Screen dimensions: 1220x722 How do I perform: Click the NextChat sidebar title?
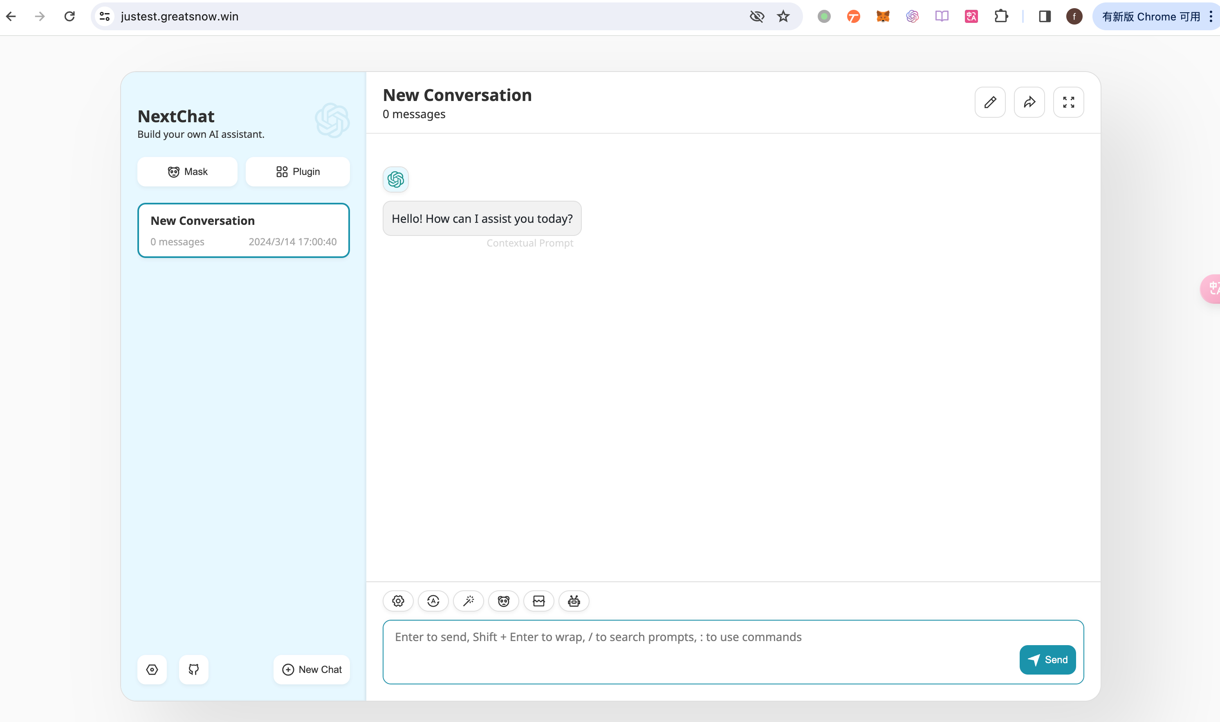[176, 116]
